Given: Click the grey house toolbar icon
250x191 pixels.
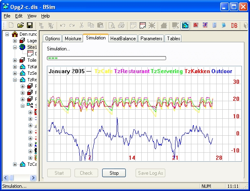Looking at the screenshot, I should point(164,25).
